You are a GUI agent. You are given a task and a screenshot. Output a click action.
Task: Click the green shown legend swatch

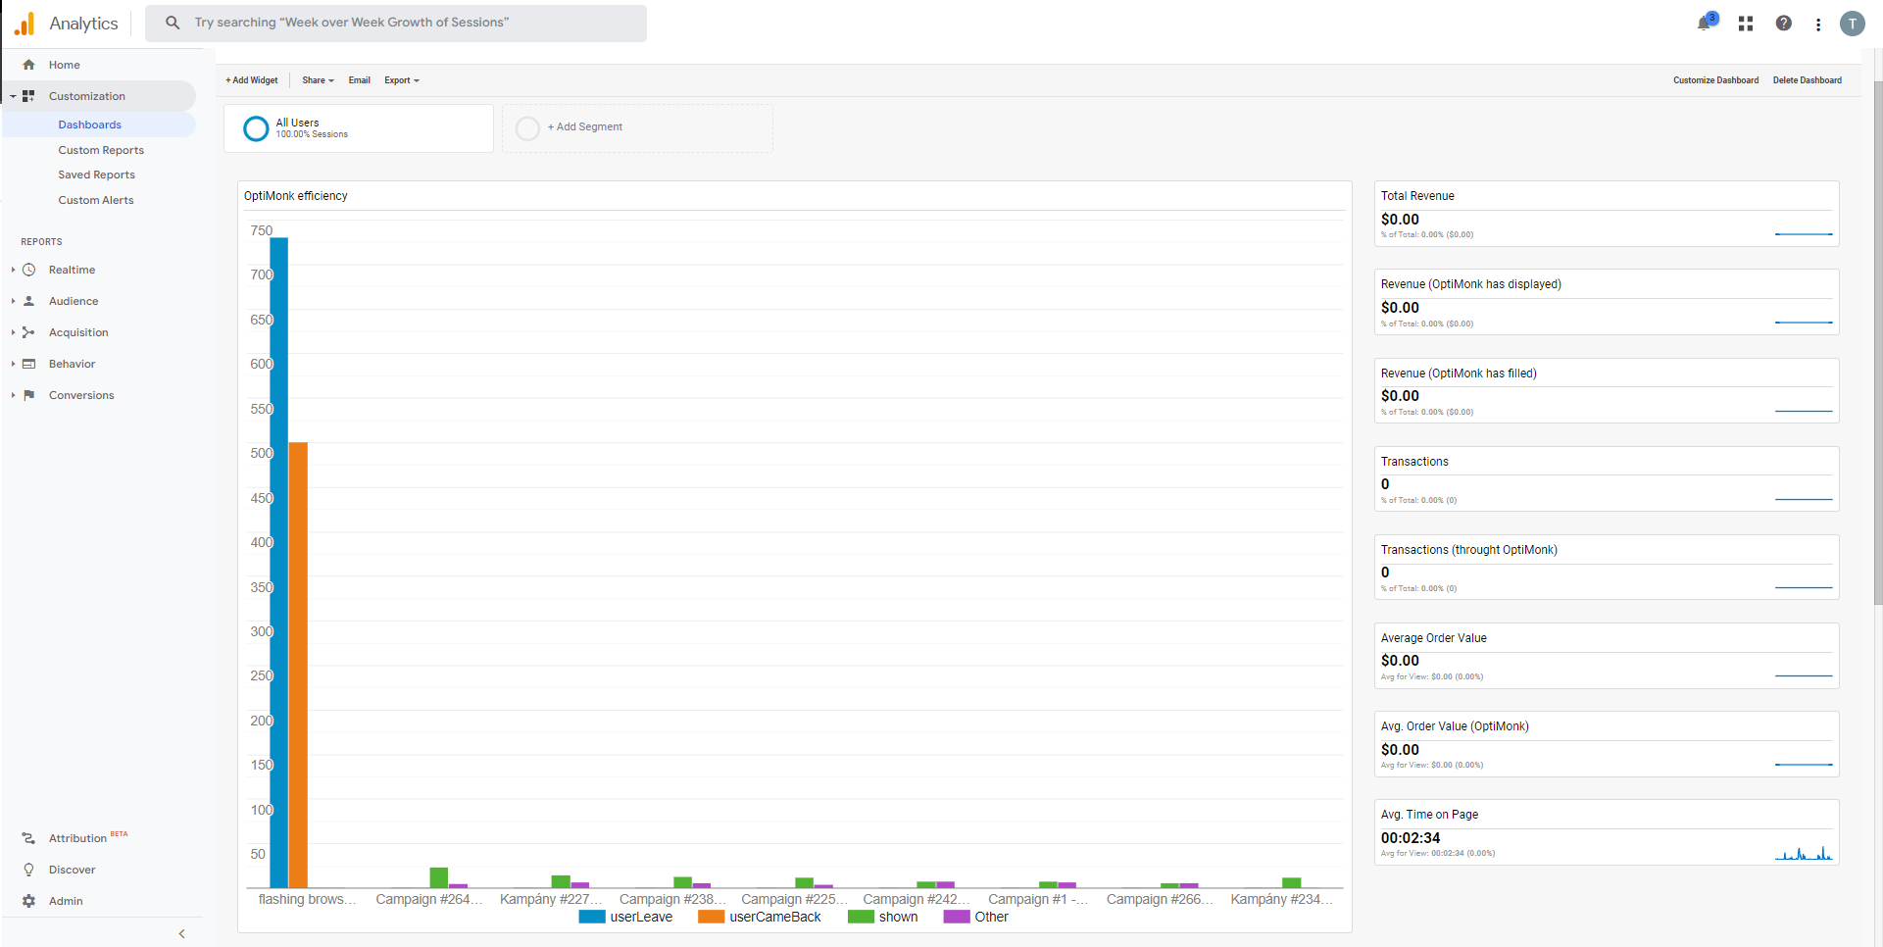[x=861, y=918]
